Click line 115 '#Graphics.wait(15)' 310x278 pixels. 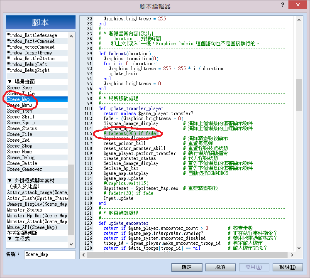tap(126, 183)
